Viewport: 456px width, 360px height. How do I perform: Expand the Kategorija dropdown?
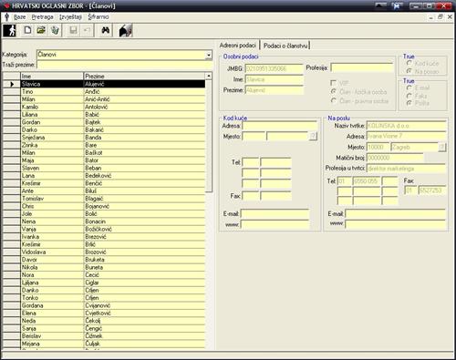click(209, 55)
